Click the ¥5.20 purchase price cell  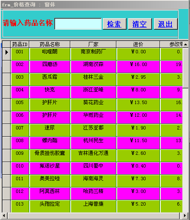click(138, 206)
